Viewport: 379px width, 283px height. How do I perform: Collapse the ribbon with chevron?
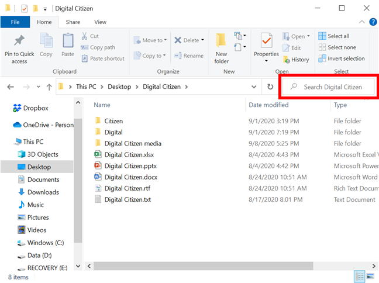pyautogui.click(x=362, y=22)
